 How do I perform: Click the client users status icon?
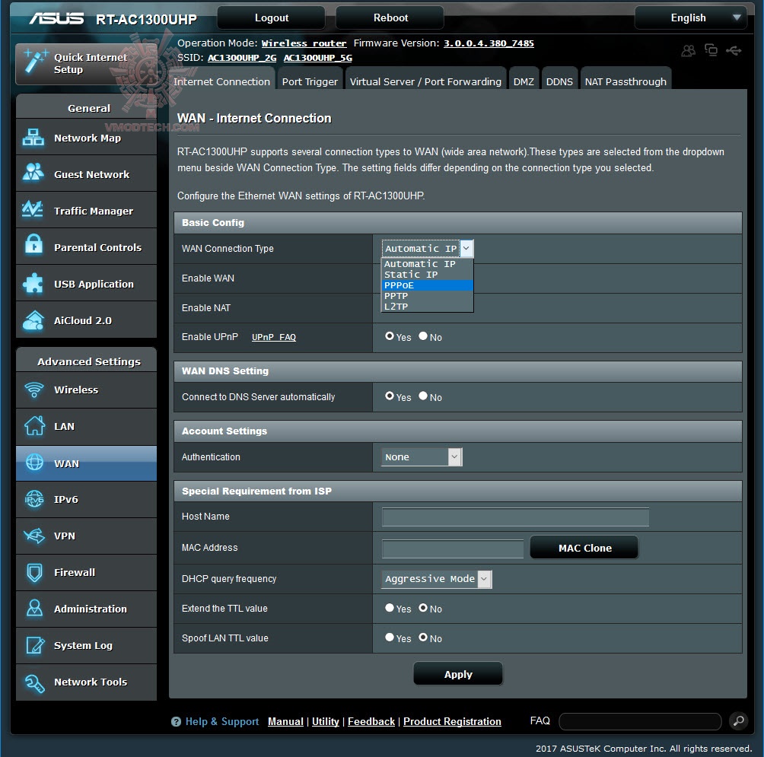(689, 50)
